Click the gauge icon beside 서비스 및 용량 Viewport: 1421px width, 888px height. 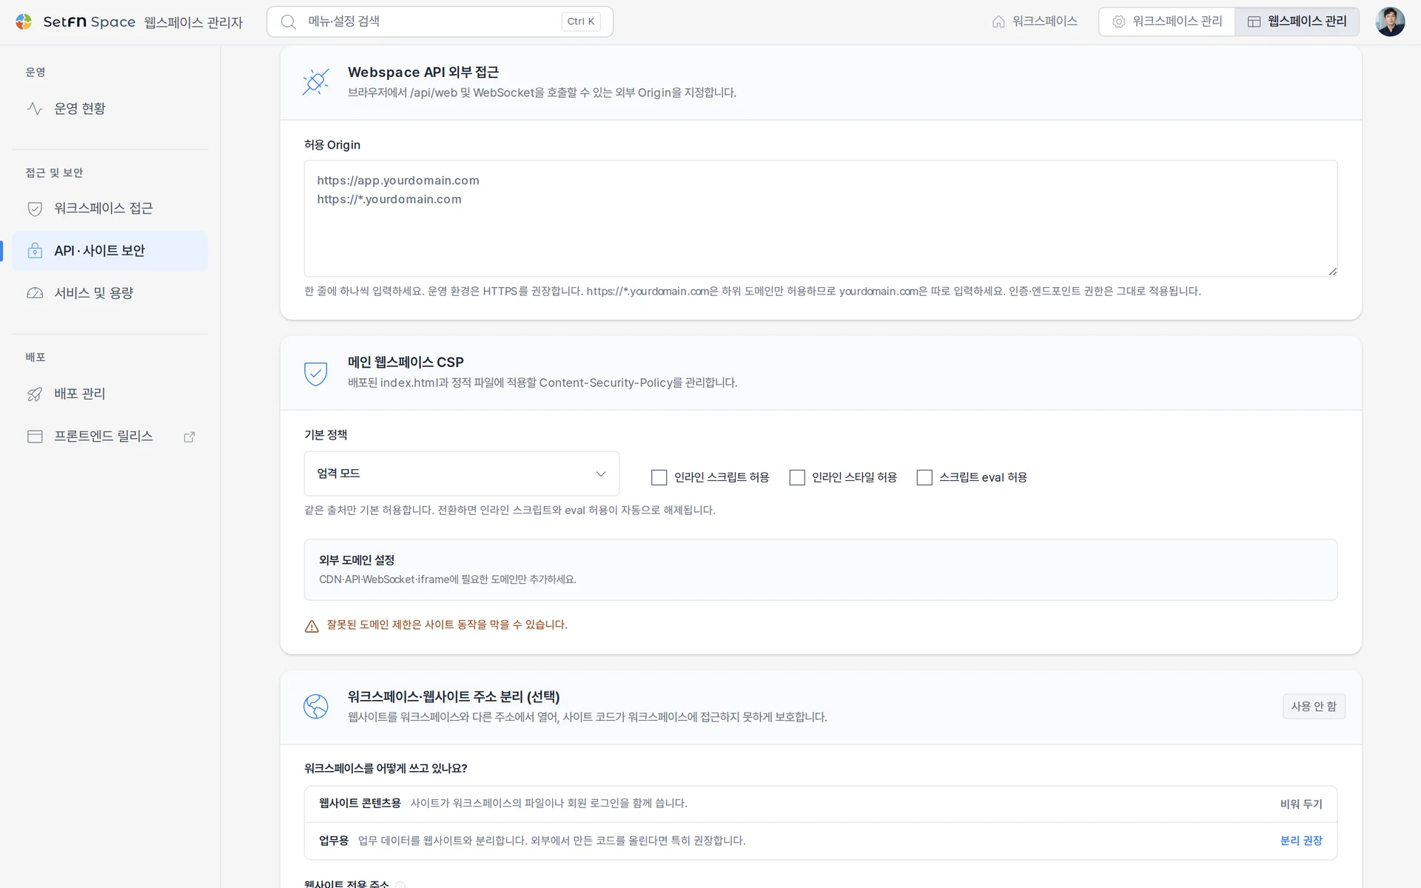coord(35,293)
